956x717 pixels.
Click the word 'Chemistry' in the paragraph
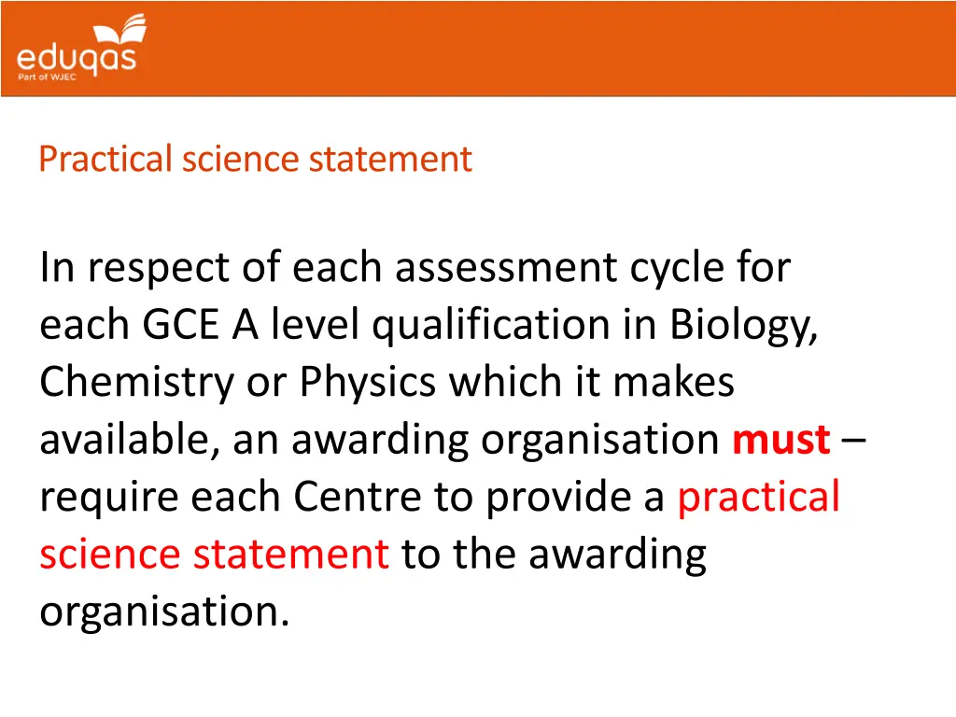click(x=140, y=383)
